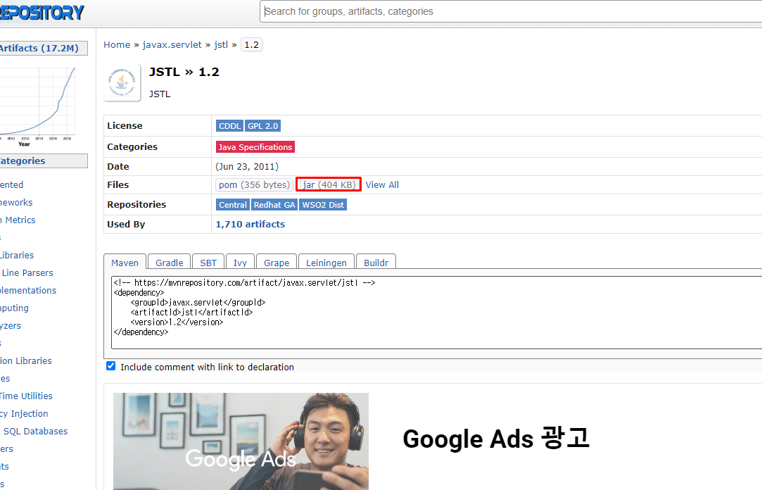
Task: Open the Time Utilities sidebar category
Action: 26,396
